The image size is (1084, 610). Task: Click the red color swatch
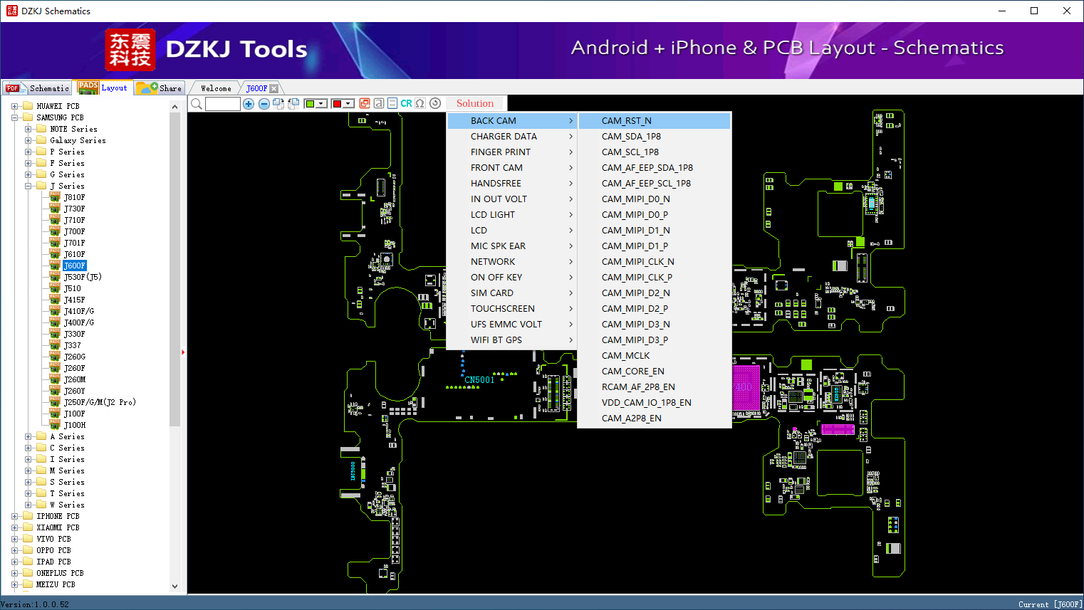click(337, 104)
